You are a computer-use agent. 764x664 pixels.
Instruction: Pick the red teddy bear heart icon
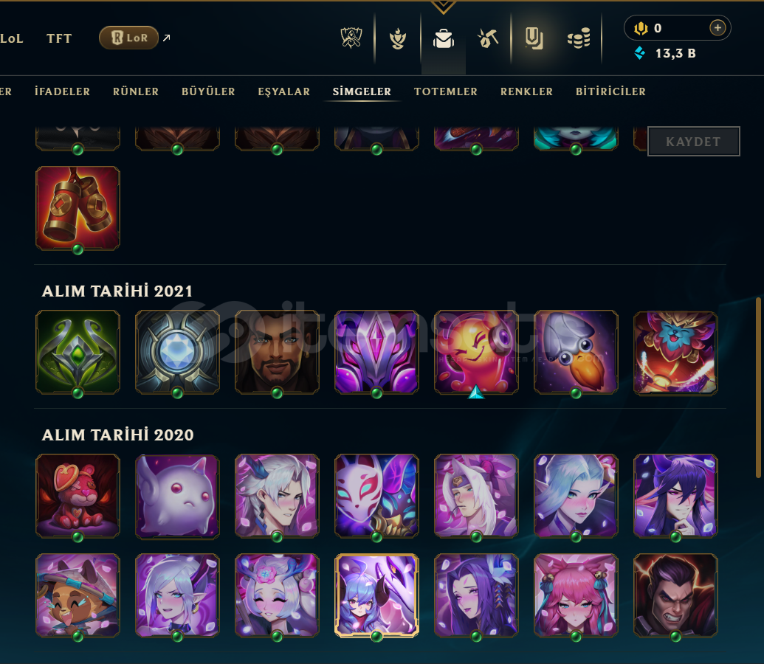click(x=78, y=496)
